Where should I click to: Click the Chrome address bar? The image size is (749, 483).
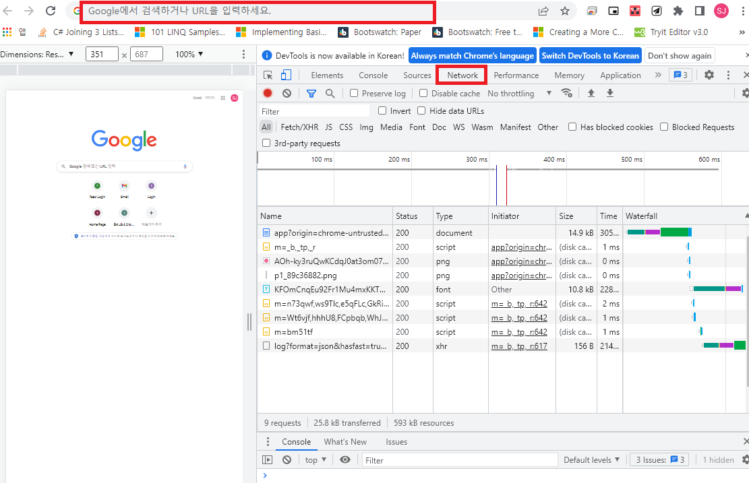305,11
